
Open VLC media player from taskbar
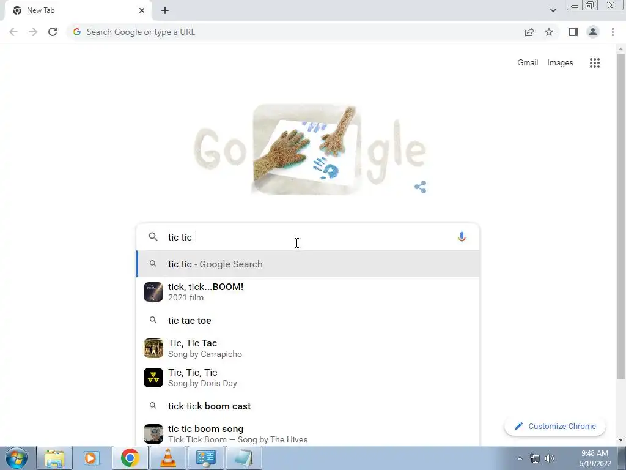coord(168,458)
